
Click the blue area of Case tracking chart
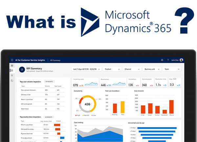point(100,137)
